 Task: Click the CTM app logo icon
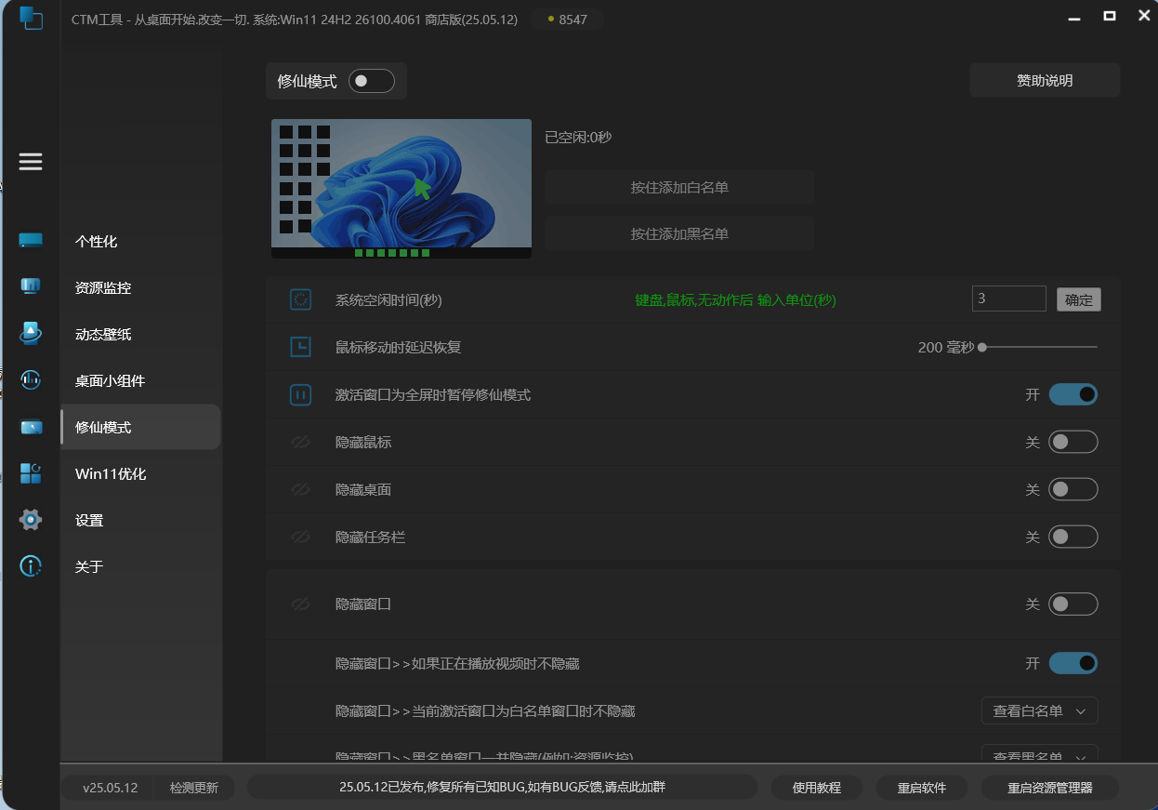pyautogui.click(x=31, y=18)
